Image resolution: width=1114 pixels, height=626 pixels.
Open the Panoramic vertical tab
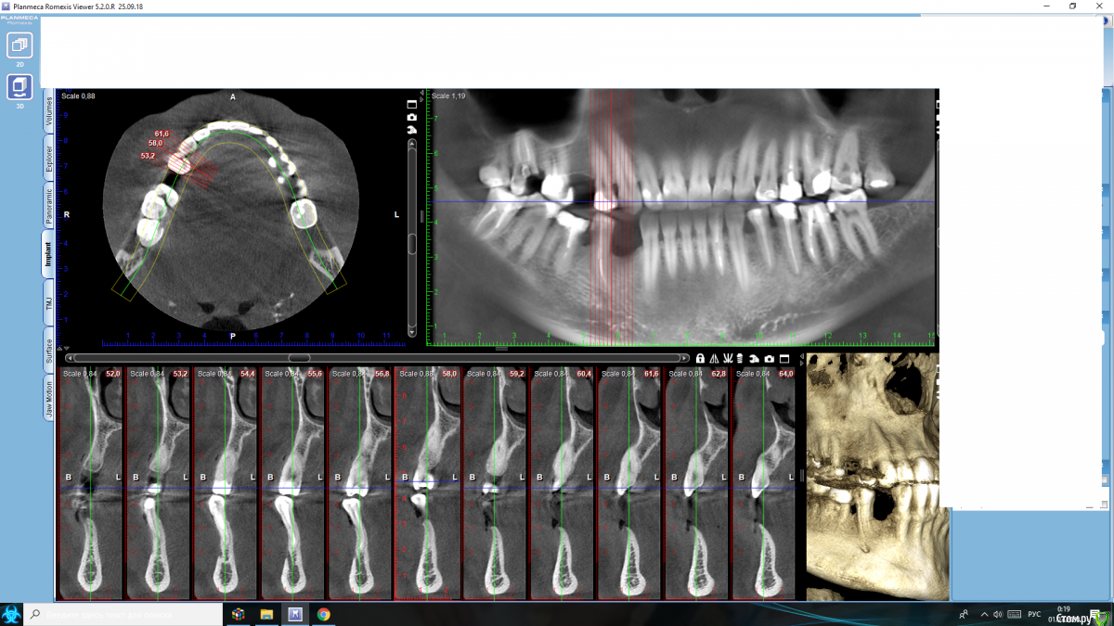click(x=48, y=206)
